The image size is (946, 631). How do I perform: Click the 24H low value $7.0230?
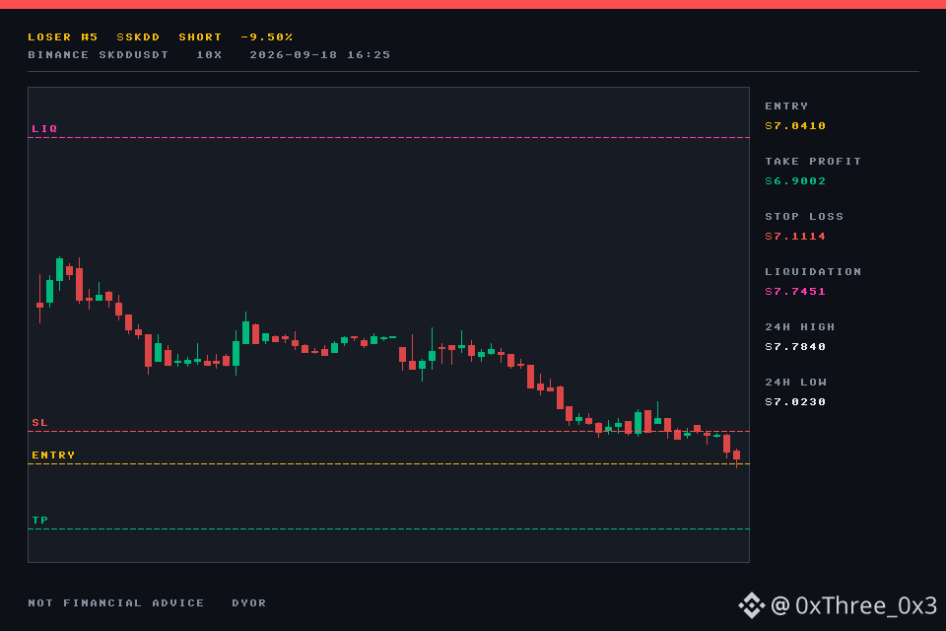[795, 402]
